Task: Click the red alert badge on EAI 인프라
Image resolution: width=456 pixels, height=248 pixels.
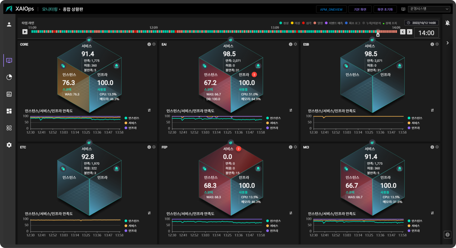Action: pos(254,75)
